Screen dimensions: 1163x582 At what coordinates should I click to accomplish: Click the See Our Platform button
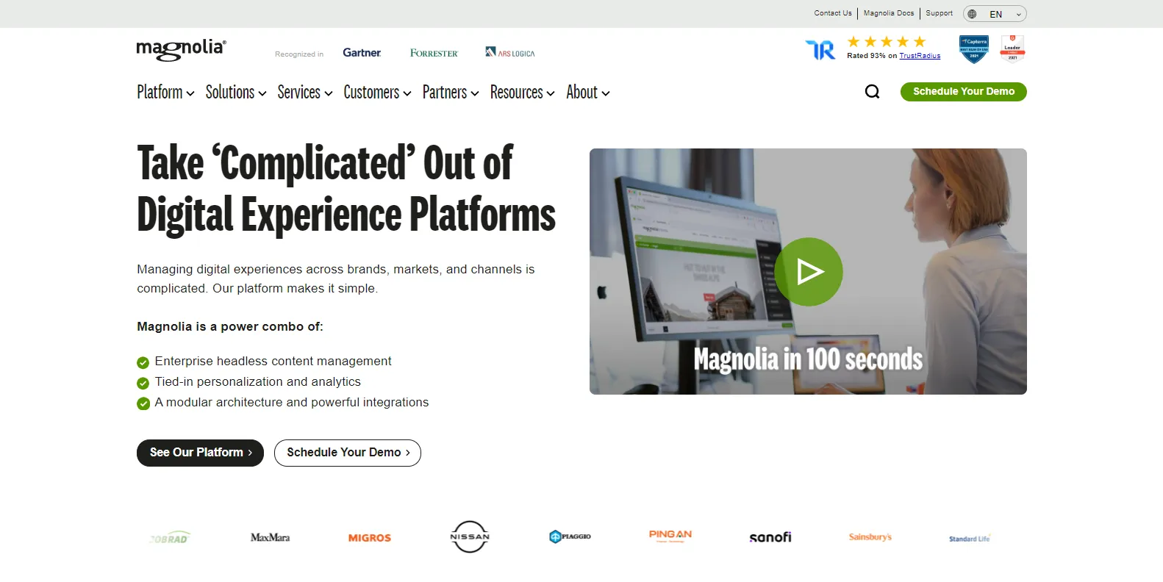(200, 453)
